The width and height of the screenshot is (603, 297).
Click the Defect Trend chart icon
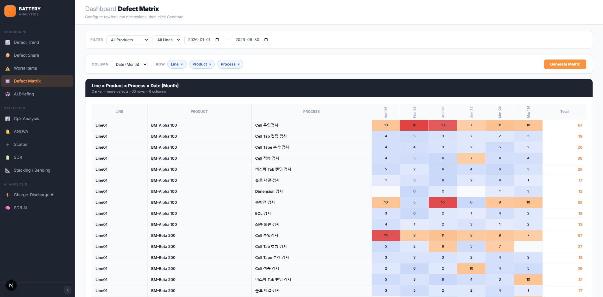click(x=8, y=43)
